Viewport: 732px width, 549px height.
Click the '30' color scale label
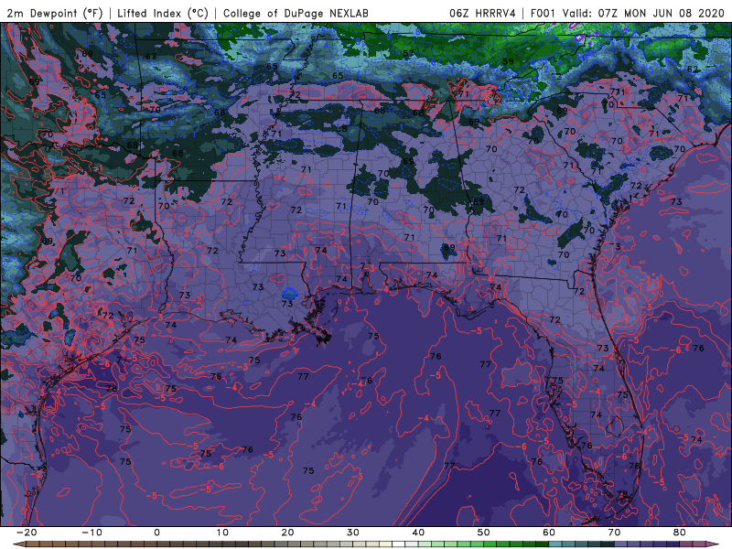[353, 533]
